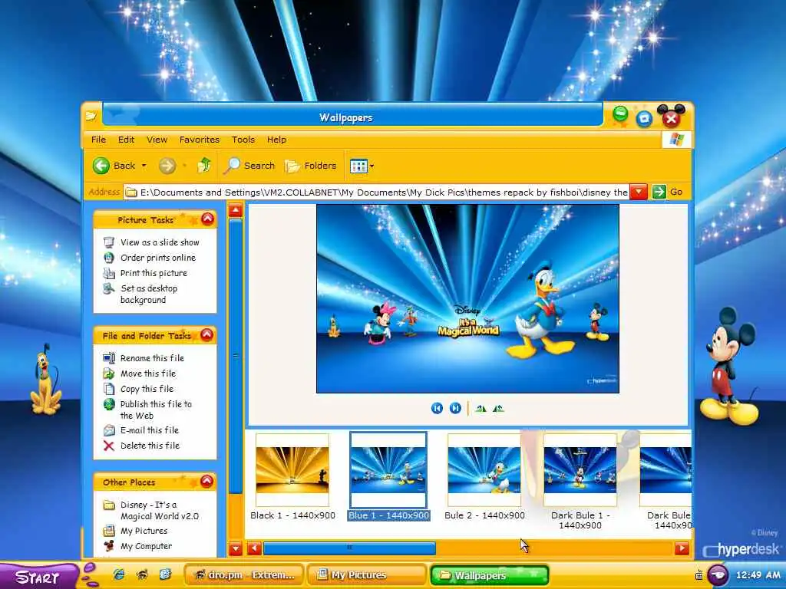Click the Set as desktop background icon
The image size is (786, 589).
click(x=109, y=288)
